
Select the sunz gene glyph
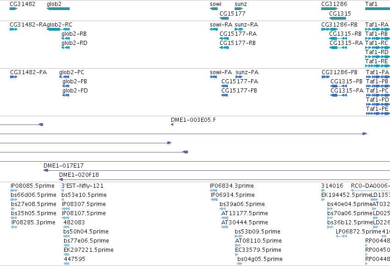(239, 9)
